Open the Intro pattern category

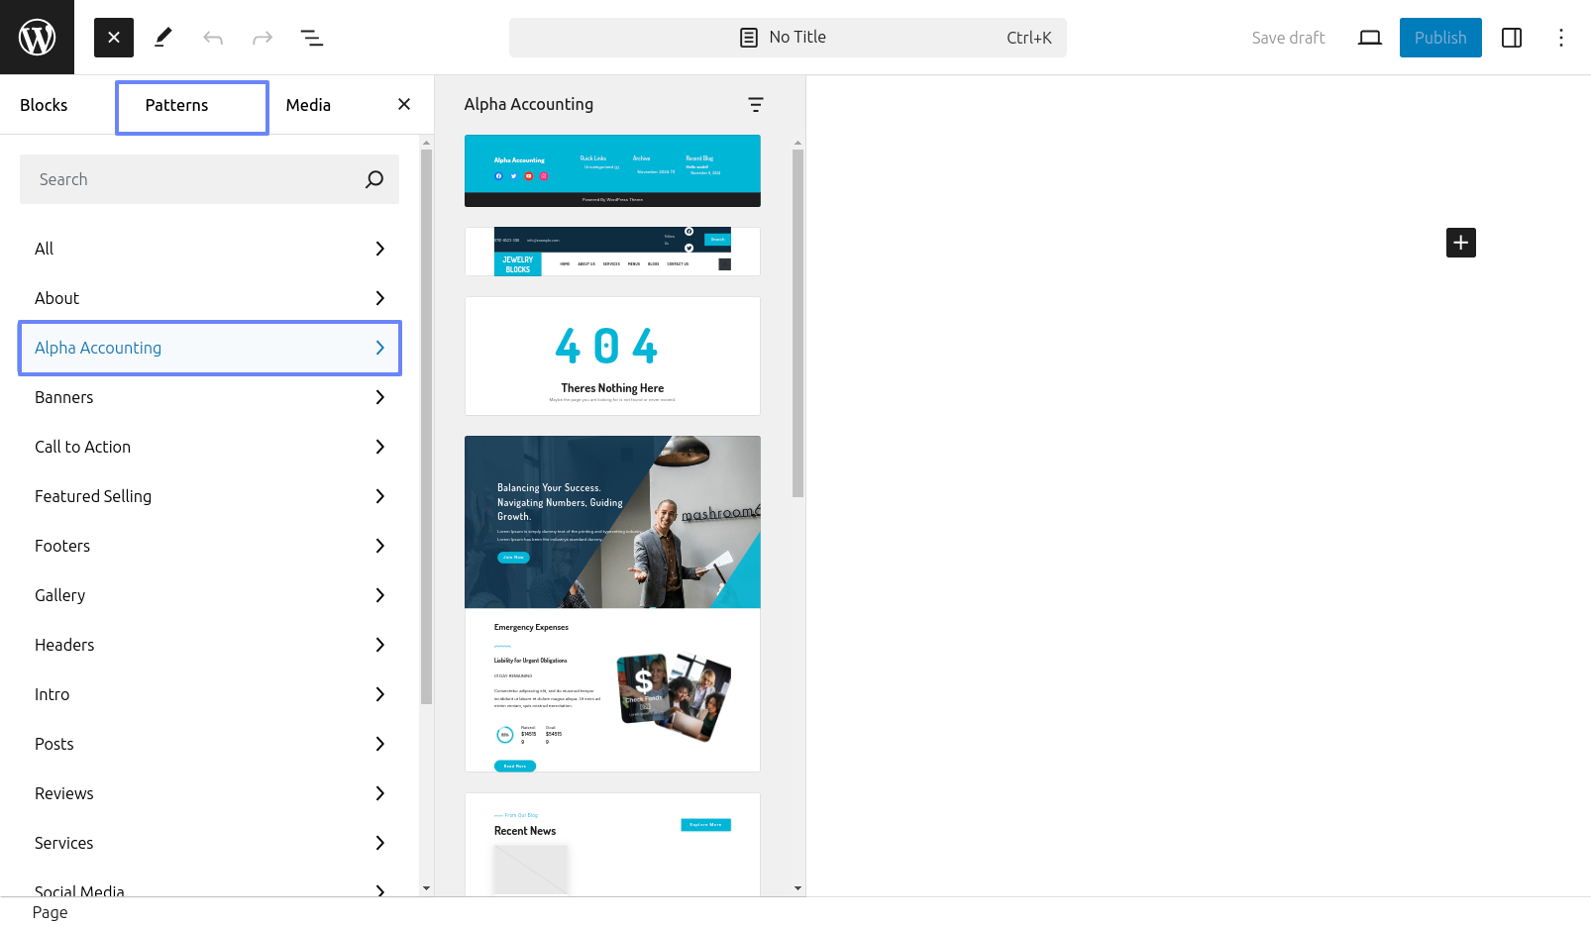[x=209, y=694]
